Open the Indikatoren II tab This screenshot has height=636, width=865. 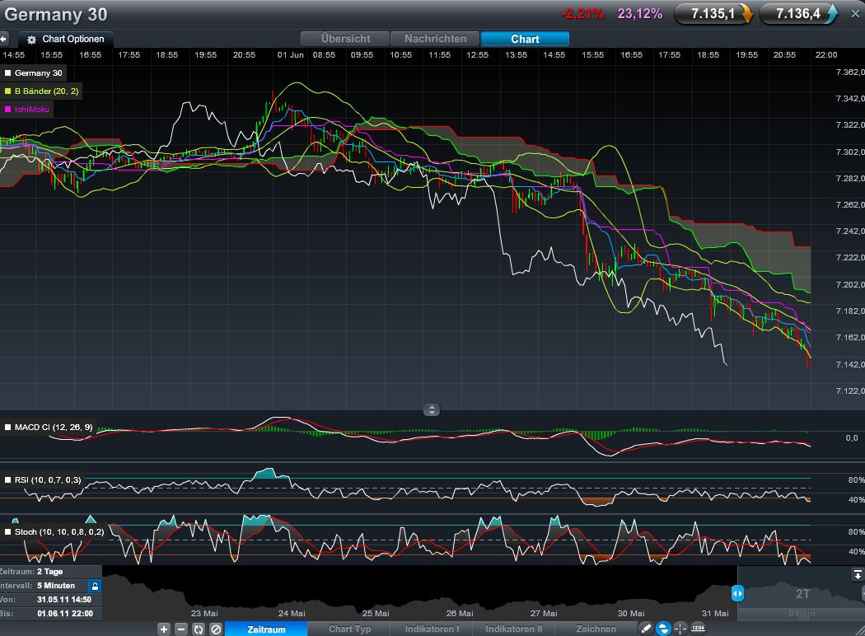coord(513,629)
